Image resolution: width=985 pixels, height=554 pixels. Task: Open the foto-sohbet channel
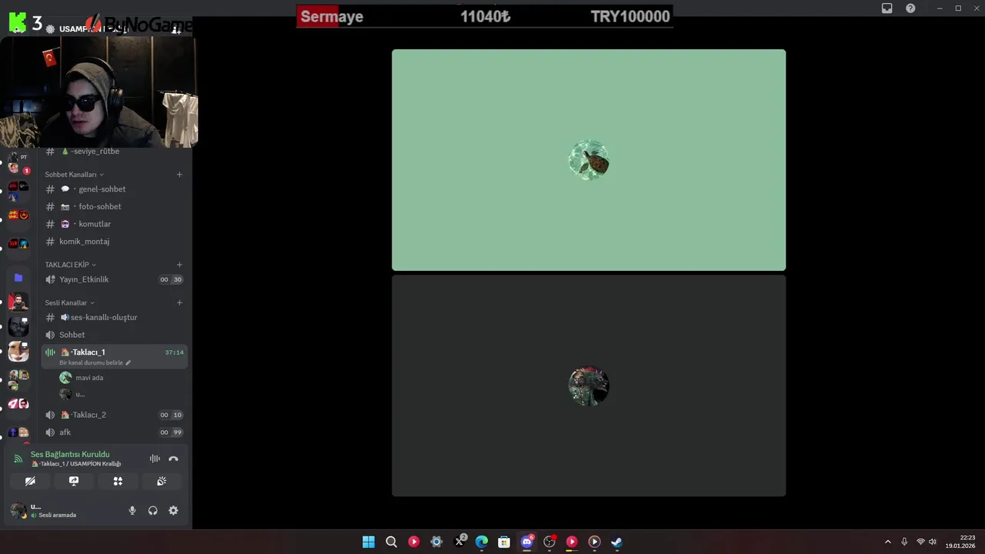click(x=114, y=206)
